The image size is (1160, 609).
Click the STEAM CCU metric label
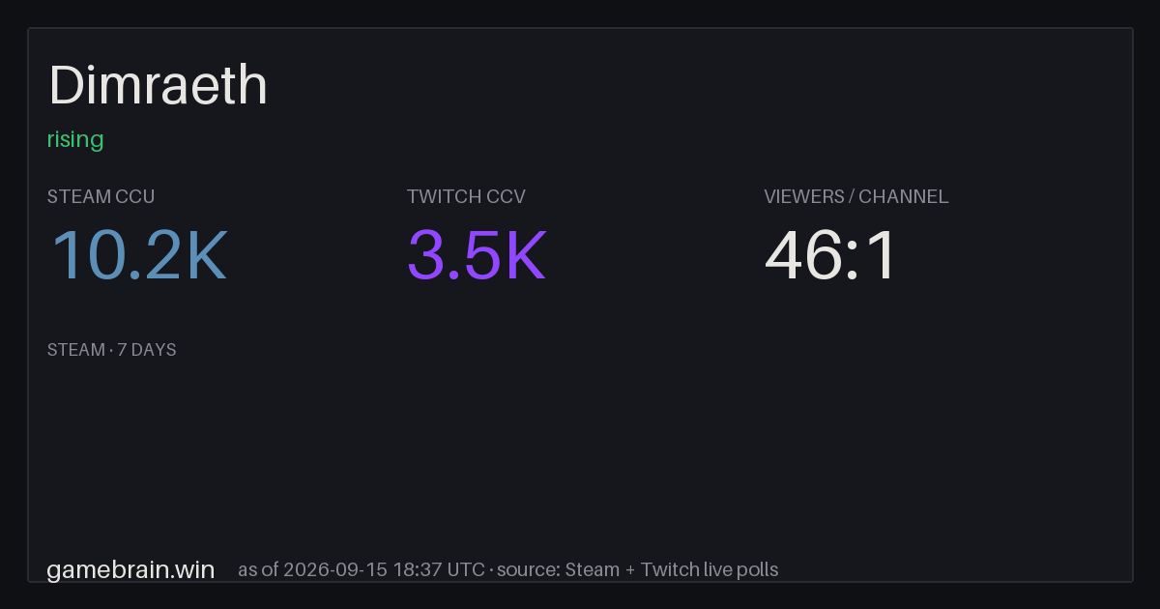point(101,196)
